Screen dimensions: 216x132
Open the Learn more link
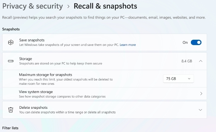(x=128, y=45)
